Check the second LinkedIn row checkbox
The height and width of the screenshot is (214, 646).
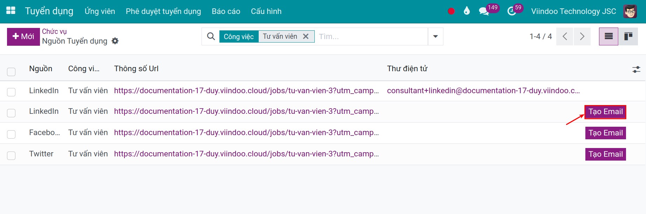coord(11,113)
